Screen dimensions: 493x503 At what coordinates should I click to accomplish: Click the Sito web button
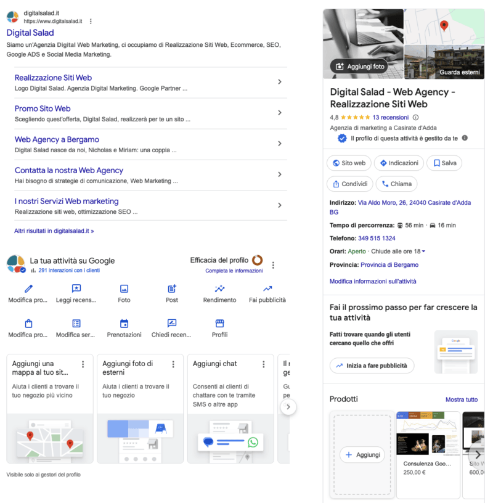pos(349,163)
